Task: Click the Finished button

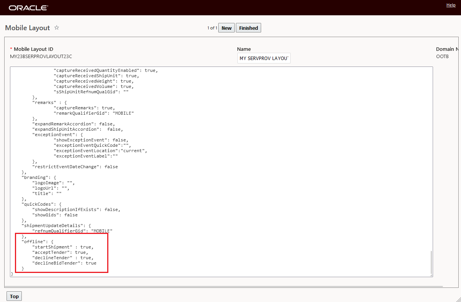Action: [x=248, y=28]
